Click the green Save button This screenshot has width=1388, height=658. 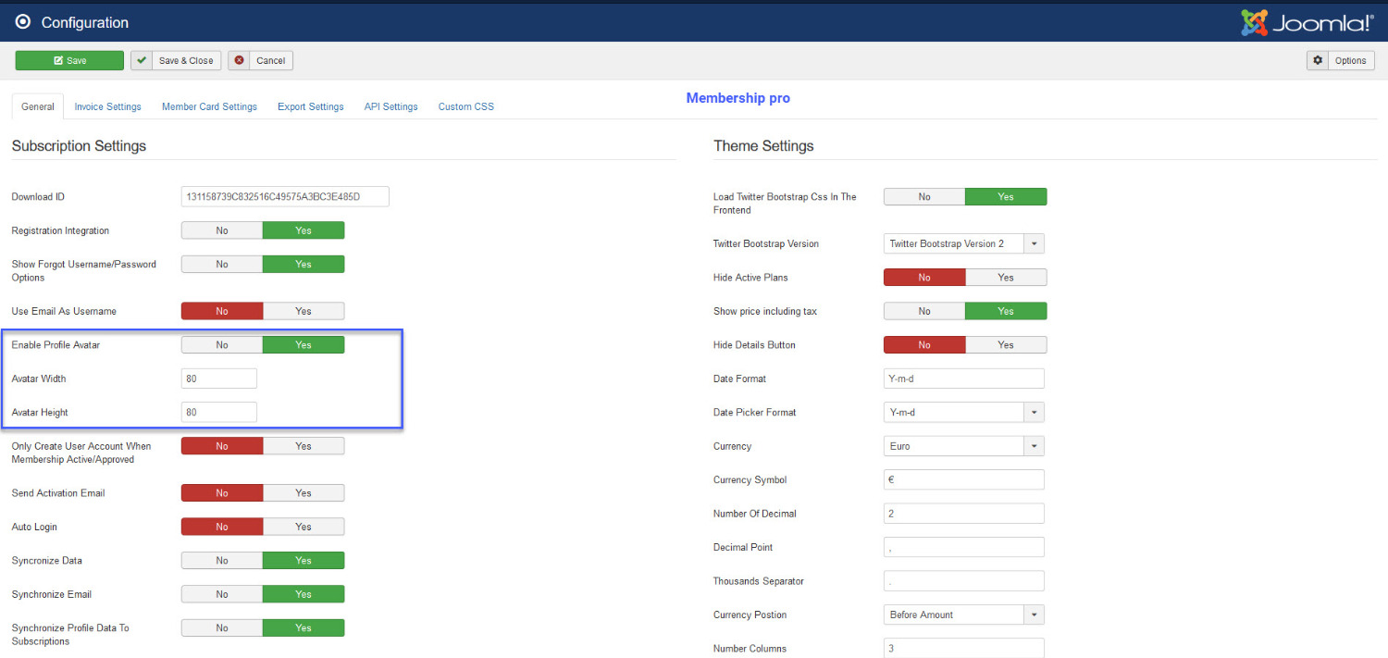(x=69, y=60)
